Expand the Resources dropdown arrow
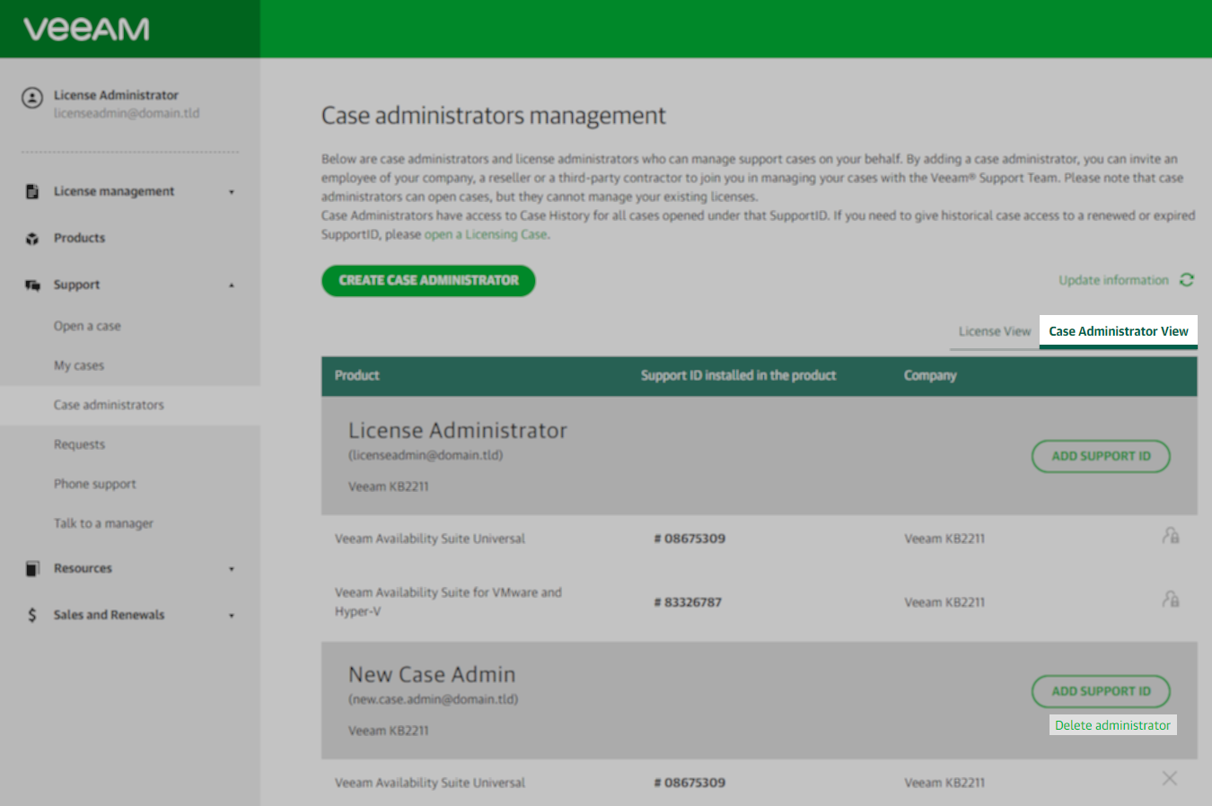1212x806 pixels. (232, 569)
